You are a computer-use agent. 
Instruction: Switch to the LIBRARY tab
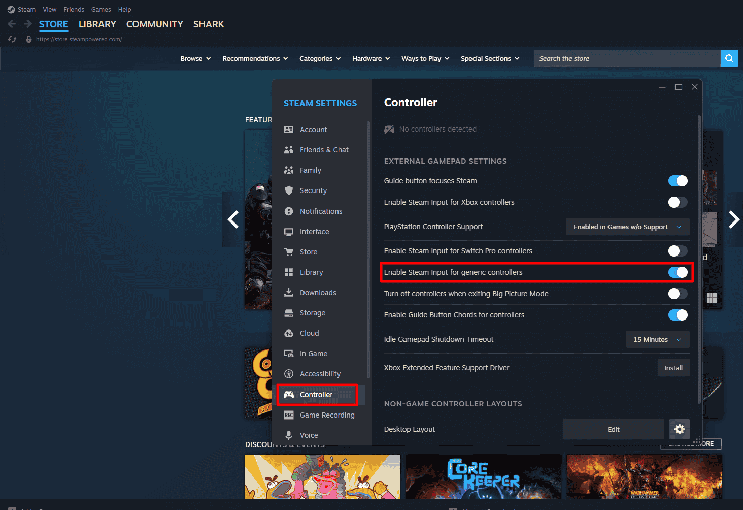(x=97, y=24)
